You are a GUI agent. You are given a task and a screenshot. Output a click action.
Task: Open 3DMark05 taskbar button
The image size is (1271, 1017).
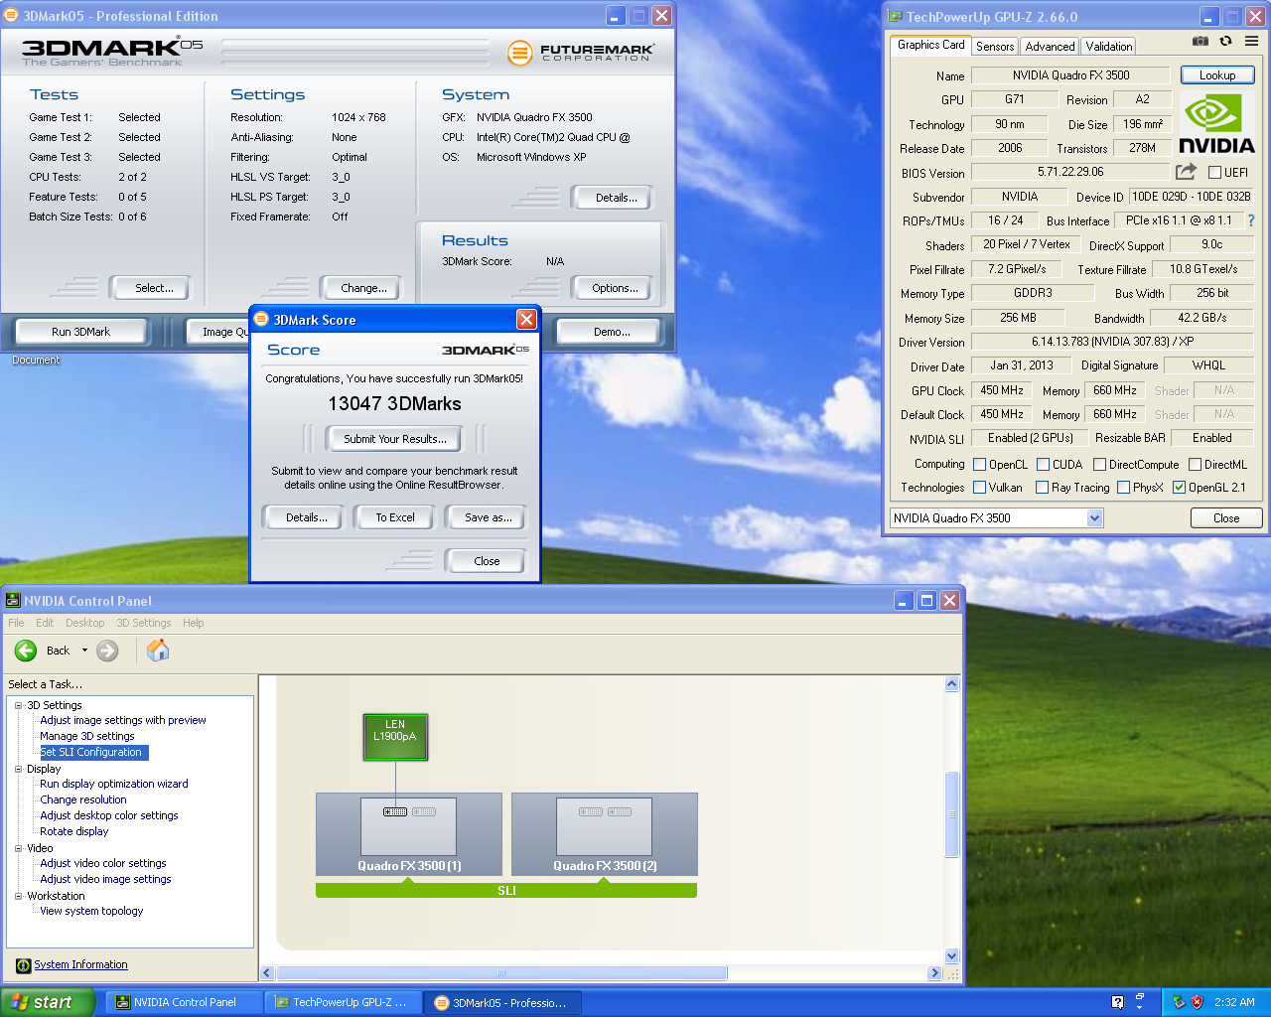point(502,1002)
